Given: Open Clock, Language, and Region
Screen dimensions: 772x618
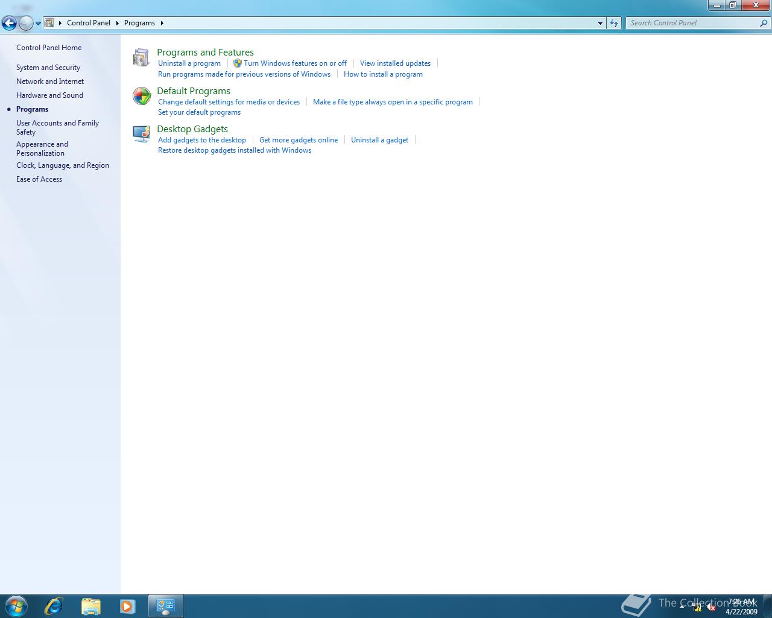Looking at the screenshot, I should tap(63, 165).
